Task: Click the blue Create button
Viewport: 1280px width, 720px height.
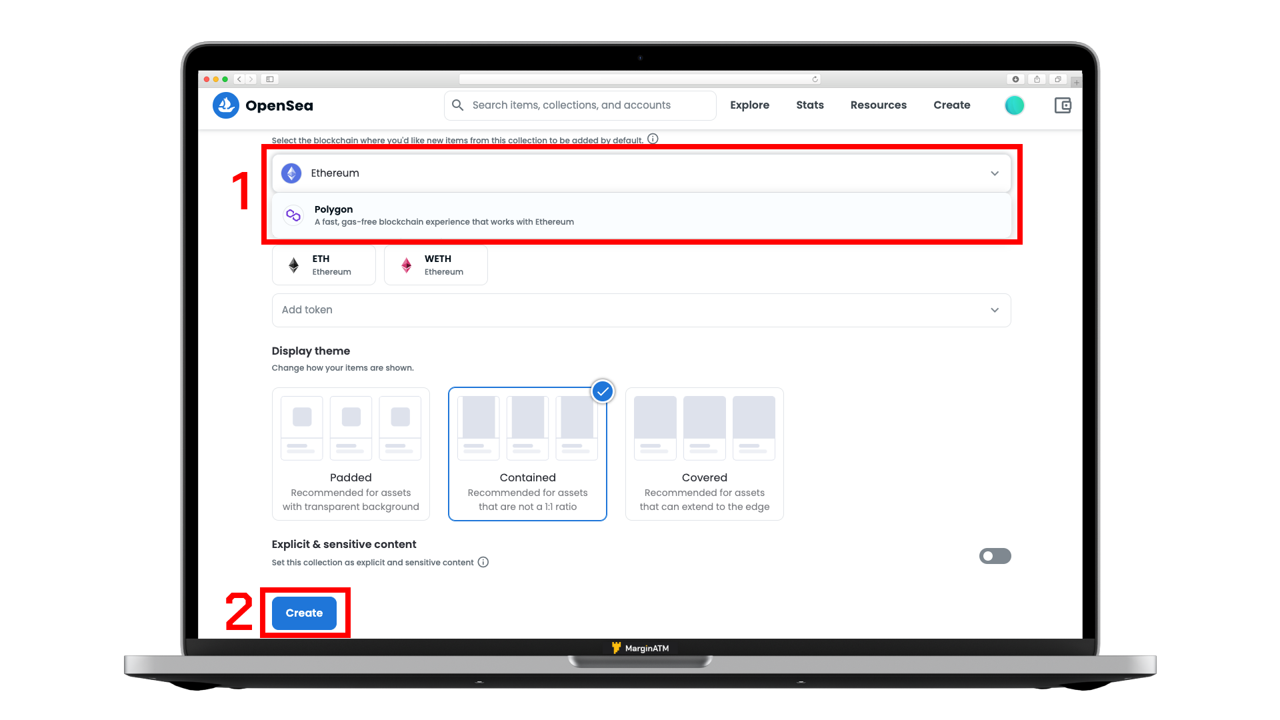Action: [304, 613]
